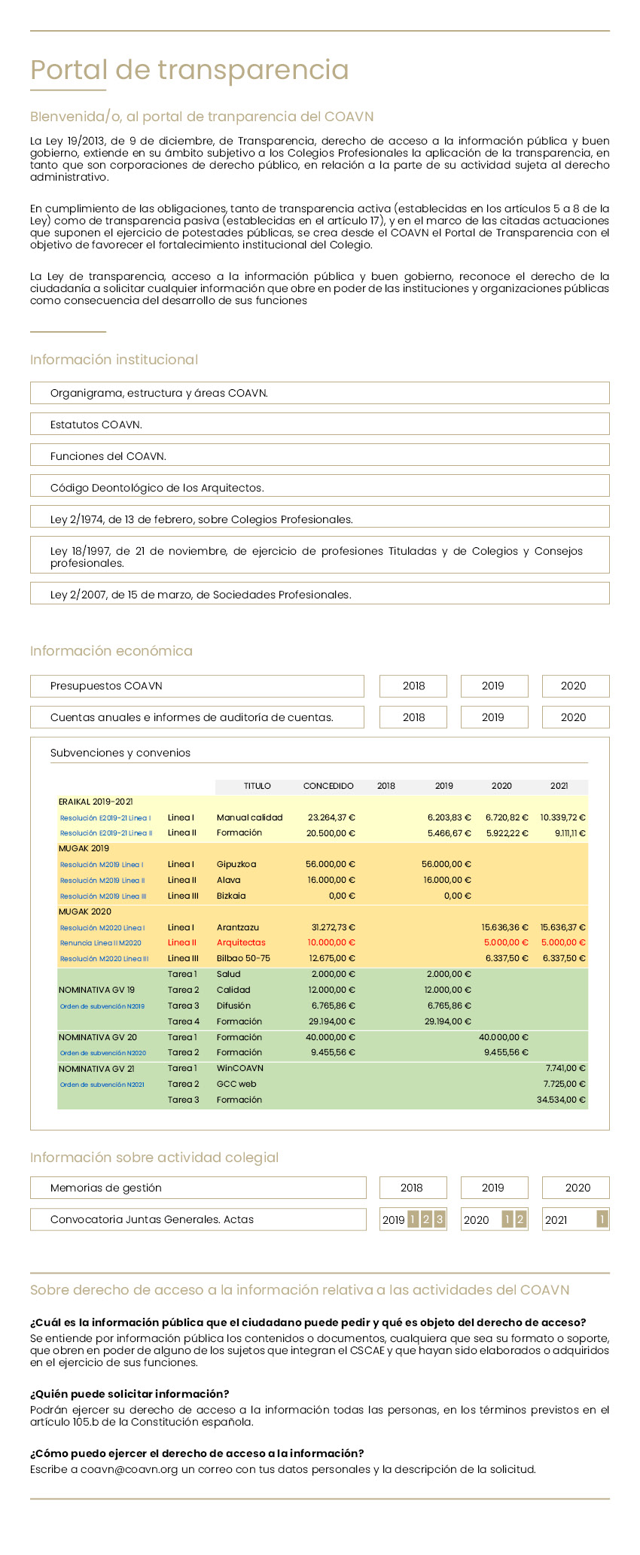Open Resolución M2020 Línea I link
The image size is (640, 1555).
[102, 928]
